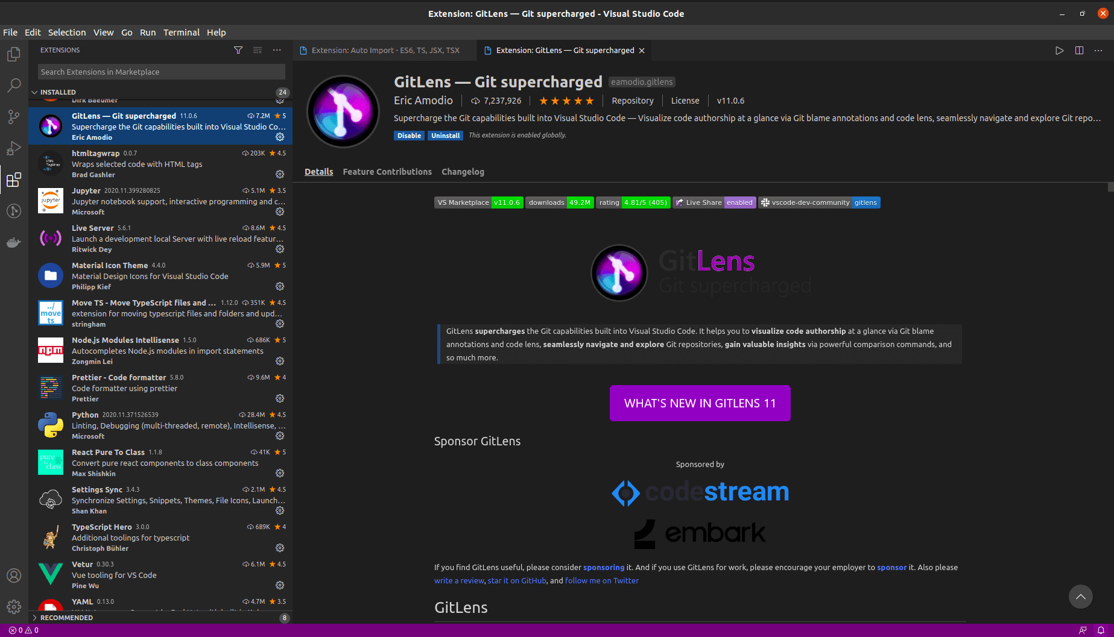Click manage gear for Prettier extension
Viewport: 1114px width, 637px height.
coord(280,398)
